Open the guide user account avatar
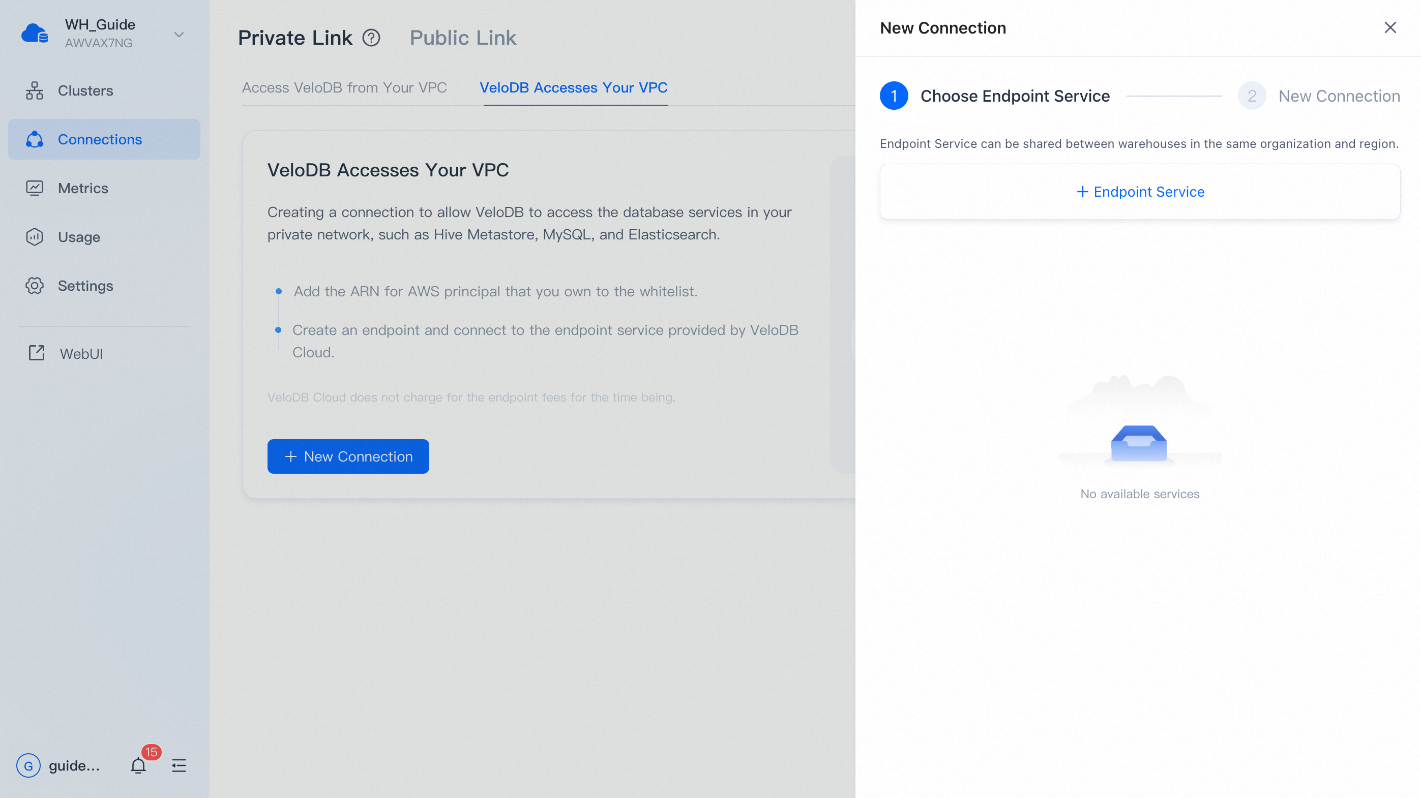Image resolution: width=1421 pixels, height=798 pixels. coord(28,765)
